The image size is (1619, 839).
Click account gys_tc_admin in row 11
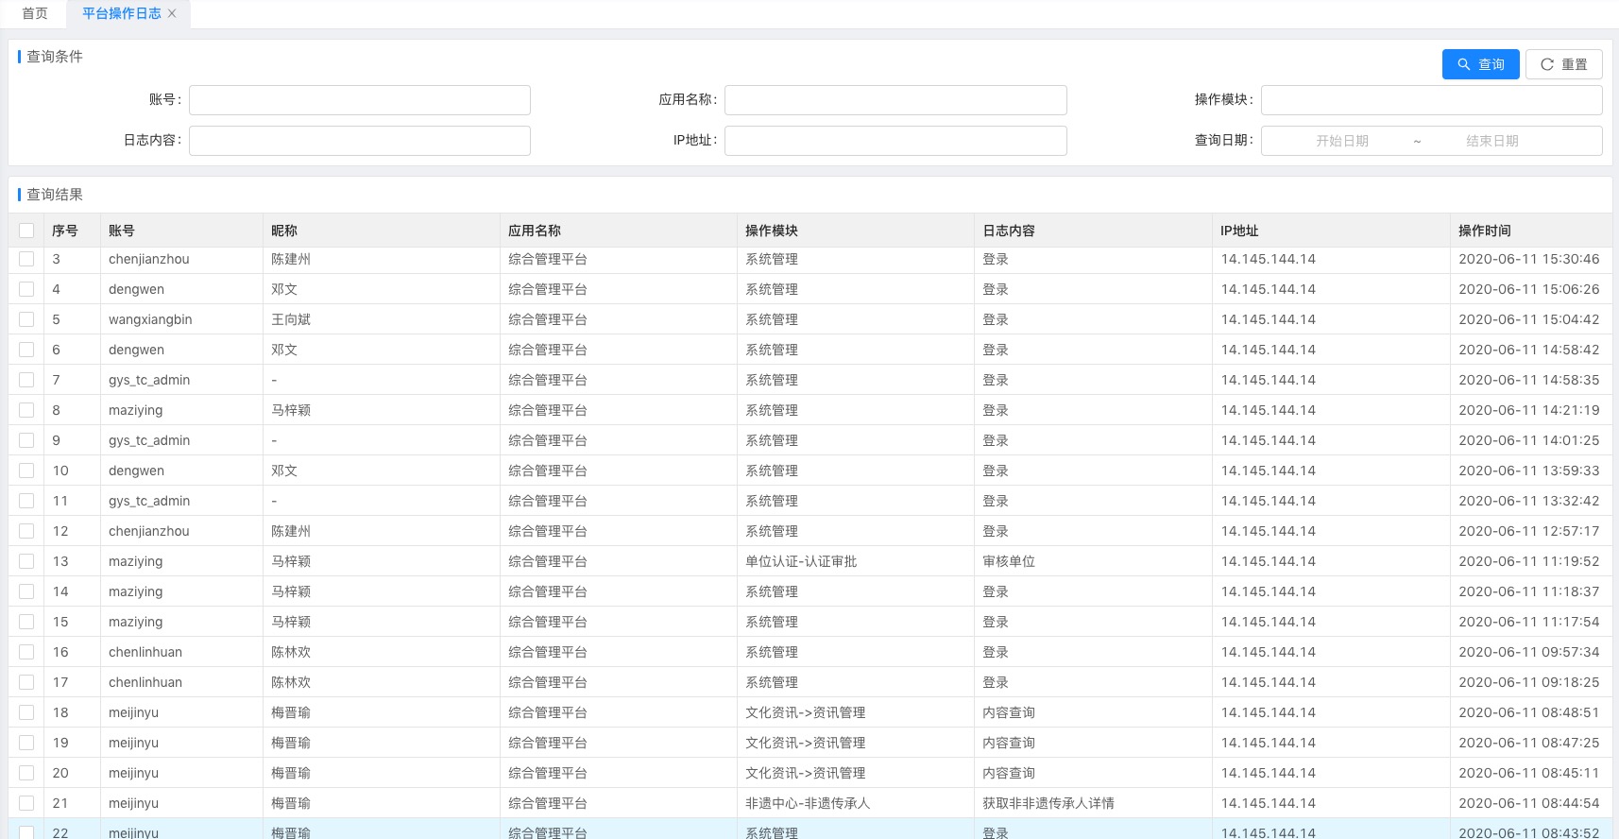[x=149, y=501]
